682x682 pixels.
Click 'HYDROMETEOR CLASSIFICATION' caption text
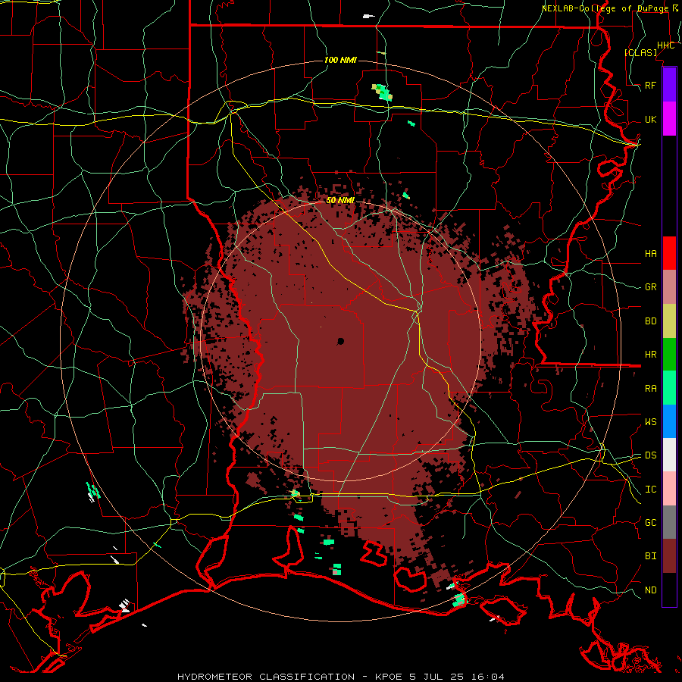pos(266,677)
